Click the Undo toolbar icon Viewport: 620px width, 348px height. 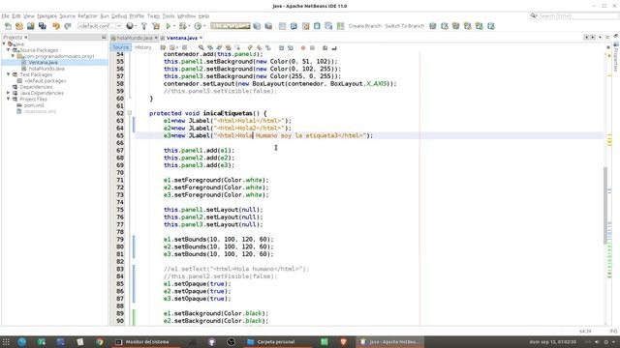[x=56, y=26]
